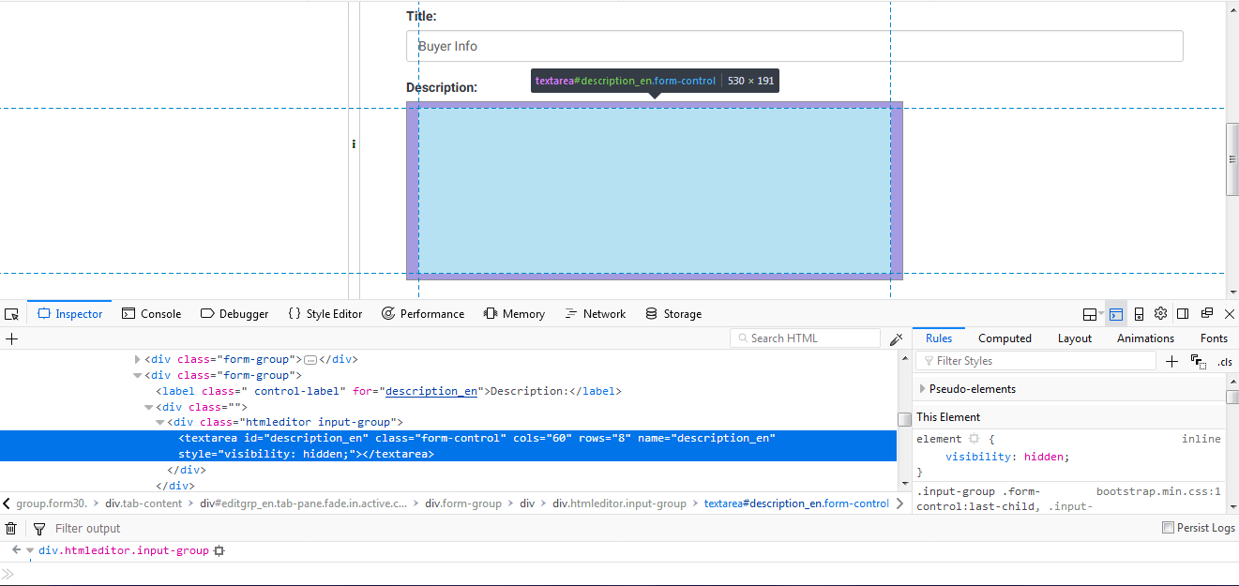Toggle Responsive Design Mode icon
Viewport: 1239px width, 586px height.
pos(1139,314)
